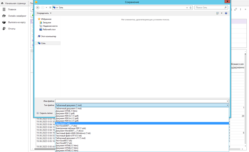Close the main window form with X

click(x=245, y=10)
